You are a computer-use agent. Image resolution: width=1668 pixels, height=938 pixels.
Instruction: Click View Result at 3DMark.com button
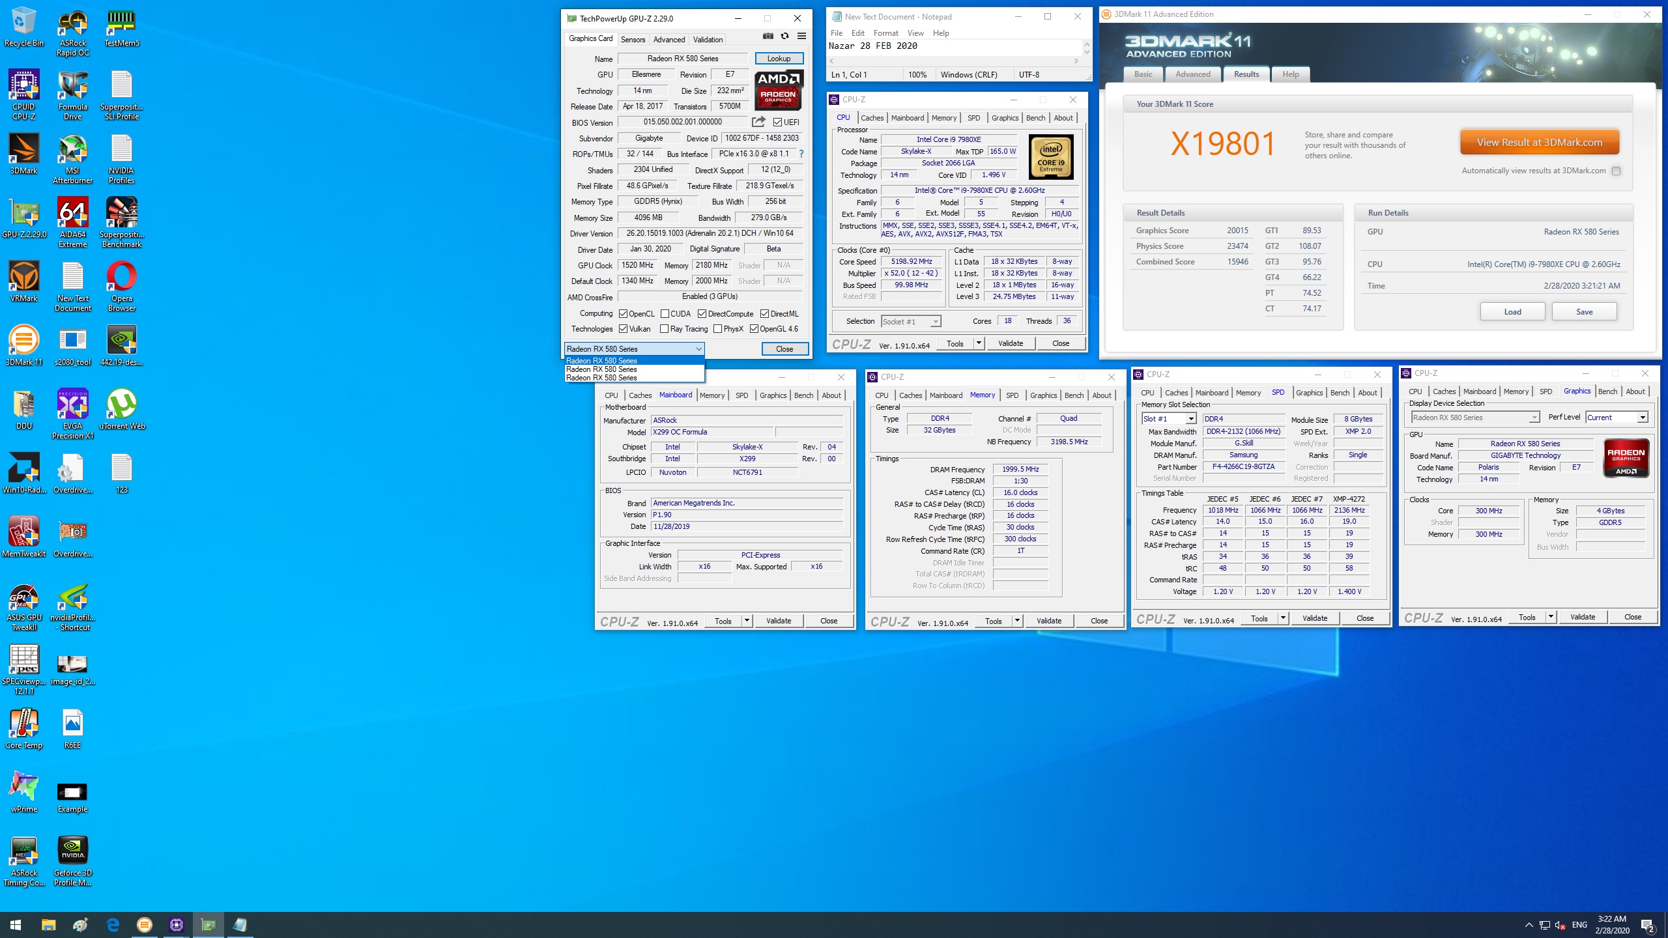point(1539,142)
